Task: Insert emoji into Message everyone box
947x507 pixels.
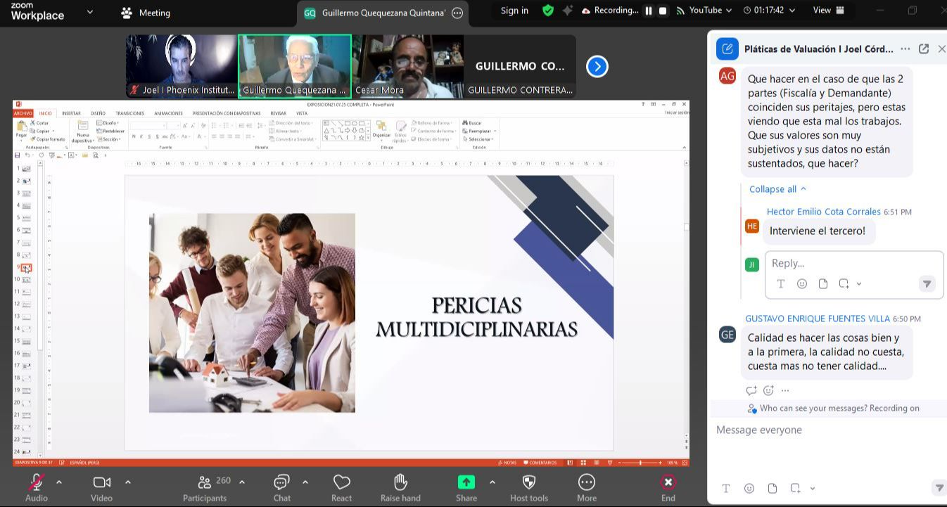Action: pos(749,488)
